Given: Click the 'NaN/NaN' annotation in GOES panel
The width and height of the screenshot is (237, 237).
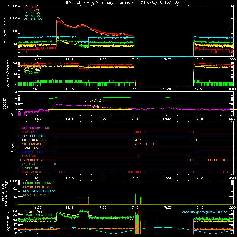Looking at the screenshot, I should pyautogui.click(x=94, y=106).
